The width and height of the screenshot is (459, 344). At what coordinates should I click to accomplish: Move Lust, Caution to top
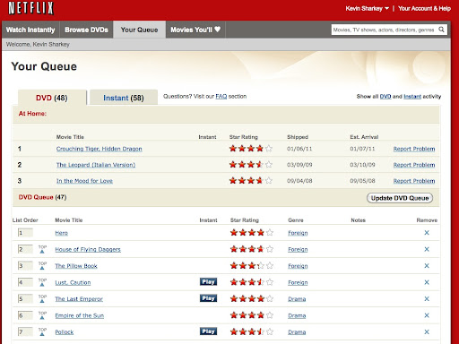[42, 282]
